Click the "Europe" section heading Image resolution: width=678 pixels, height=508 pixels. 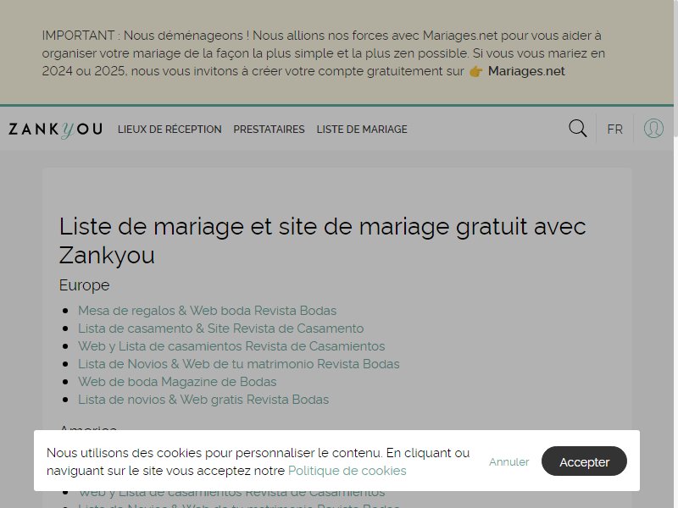pyautogui.click(x=84, y=285)
